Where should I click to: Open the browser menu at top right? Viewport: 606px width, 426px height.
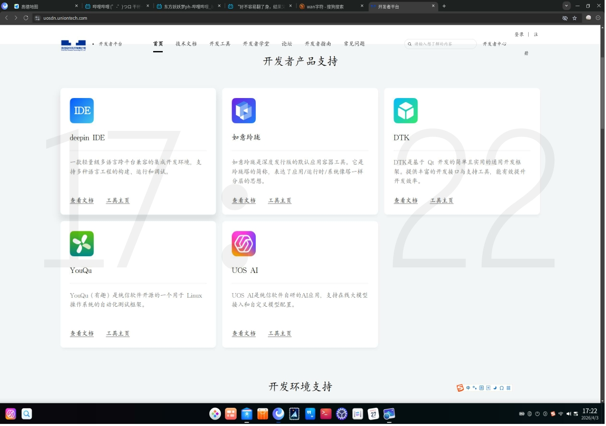point(598,17)
